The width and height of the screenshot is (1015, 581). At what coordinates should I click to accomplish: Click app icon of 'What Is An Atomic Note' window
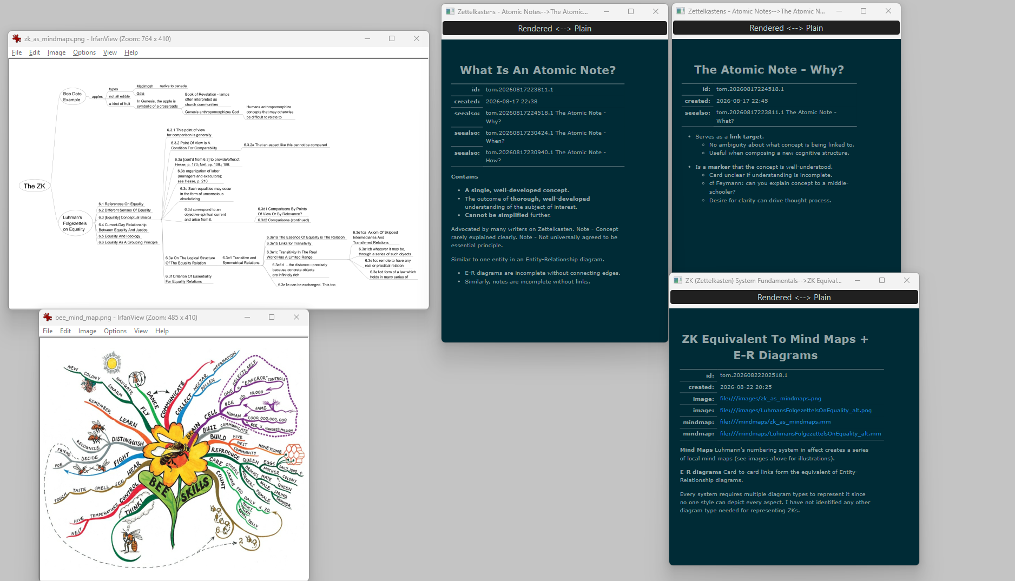(x=450, y=11)
